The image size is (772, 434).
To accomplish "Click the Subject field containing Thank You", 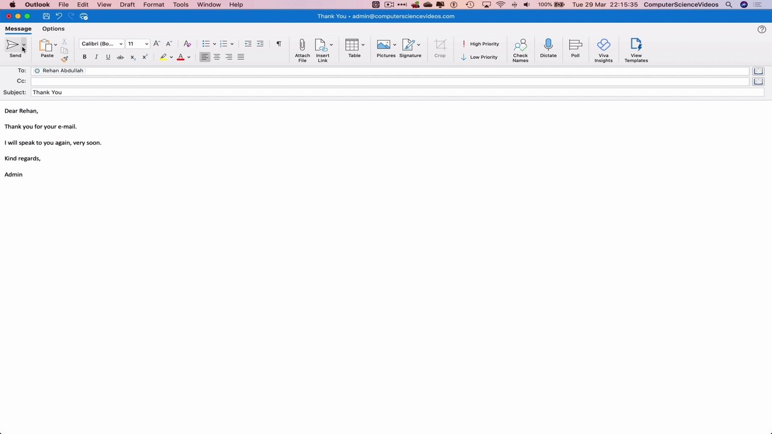I will tap(397, 92).
